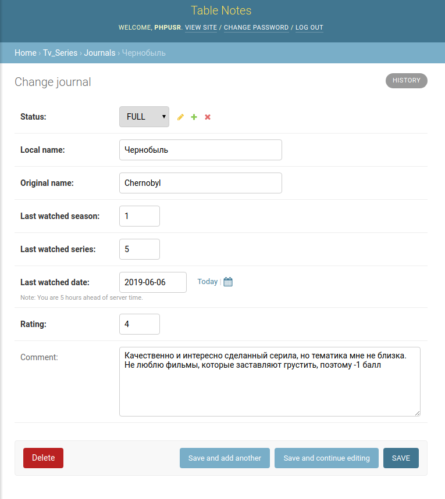Go to Home breadcrumb
Viewport: 445px width, 499px height.
(x=26, y=53)
